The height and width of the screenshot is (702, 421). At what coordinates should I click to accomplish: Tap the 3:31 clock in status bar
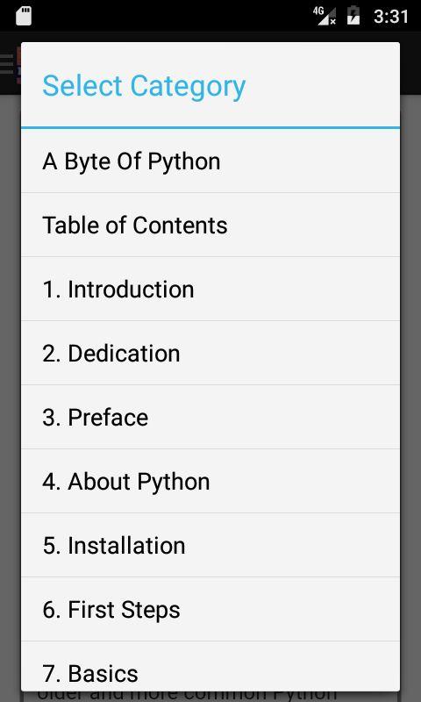[391, 17]
